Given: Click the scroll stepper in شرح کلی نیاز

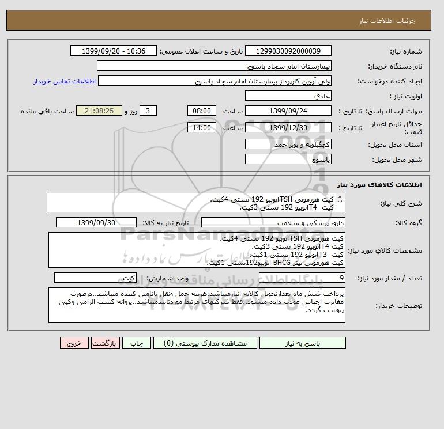Looking at the screenshot, I should click(340, 199).
